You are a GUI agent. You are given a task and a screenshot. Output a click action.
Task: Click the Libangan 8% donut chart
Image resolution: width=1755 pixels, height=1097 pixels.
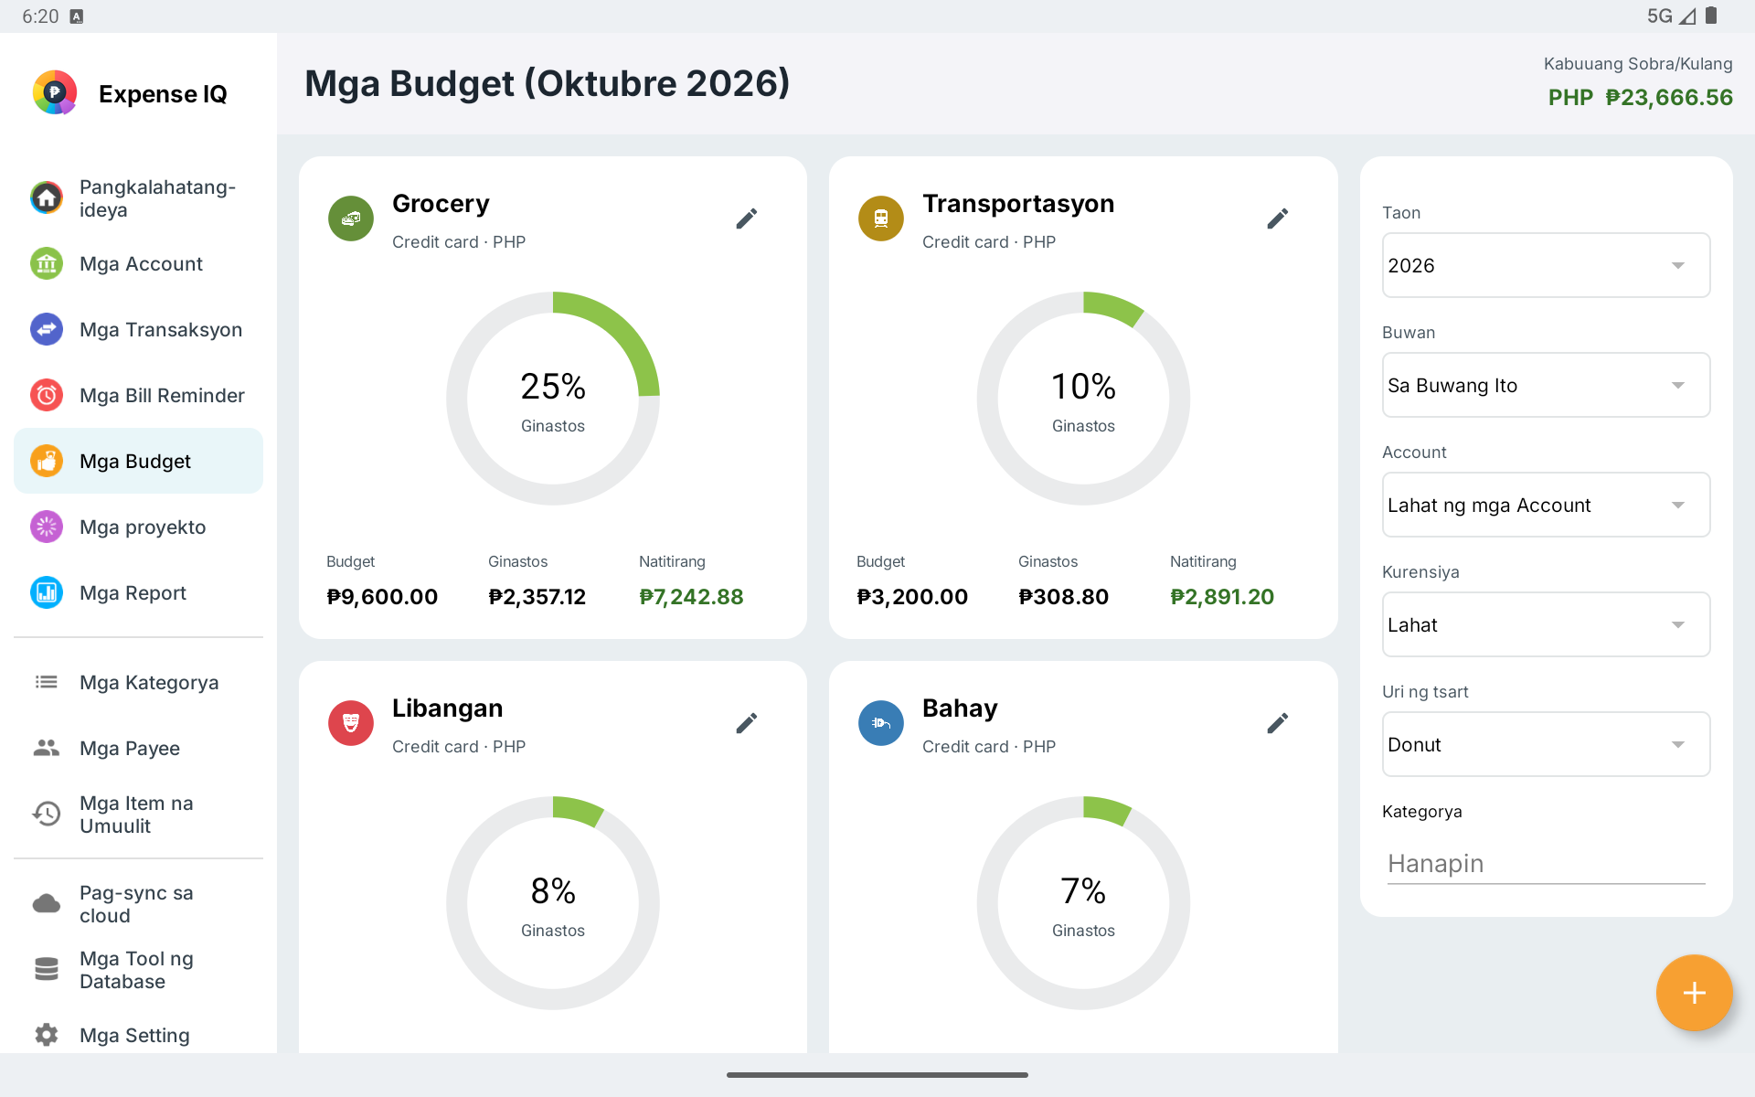pyautogui.click(x=553, y=903)
